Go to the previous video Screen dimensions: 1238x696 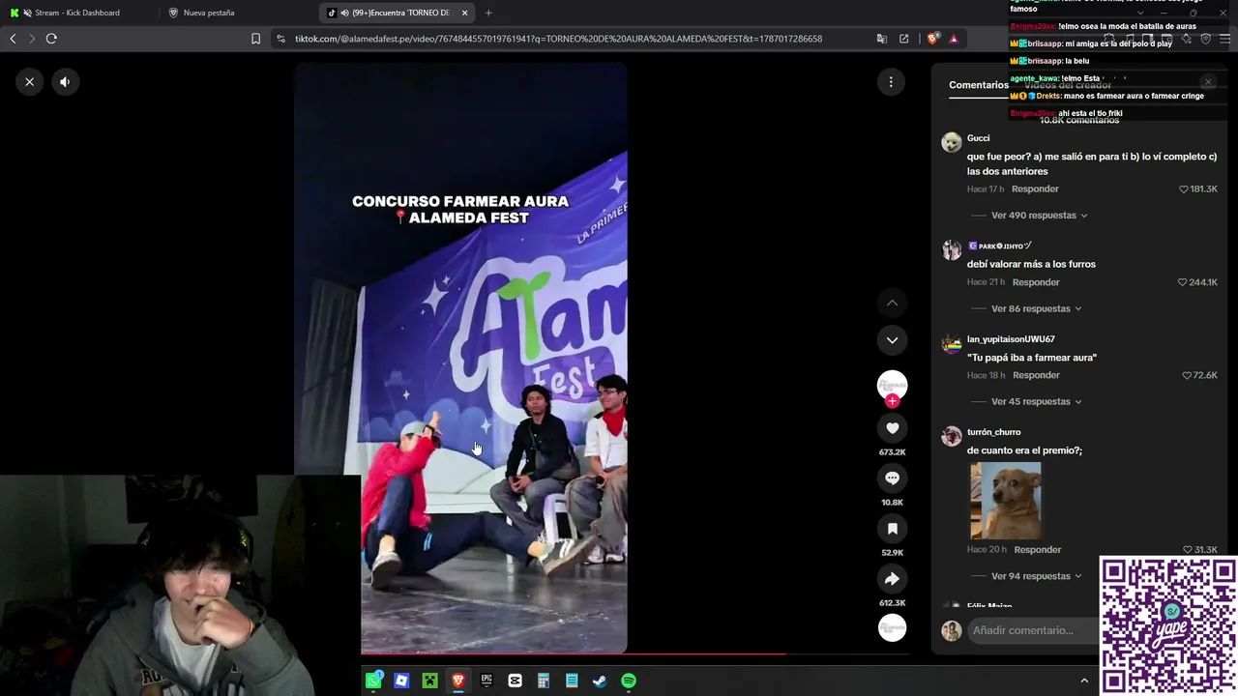[892, 304]
